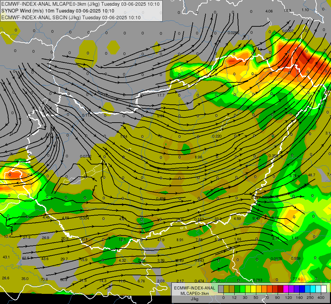
Task: Click the 'ECMWF-INDEX-ANAL SBCIN' header line
Action: coord(71,18)
